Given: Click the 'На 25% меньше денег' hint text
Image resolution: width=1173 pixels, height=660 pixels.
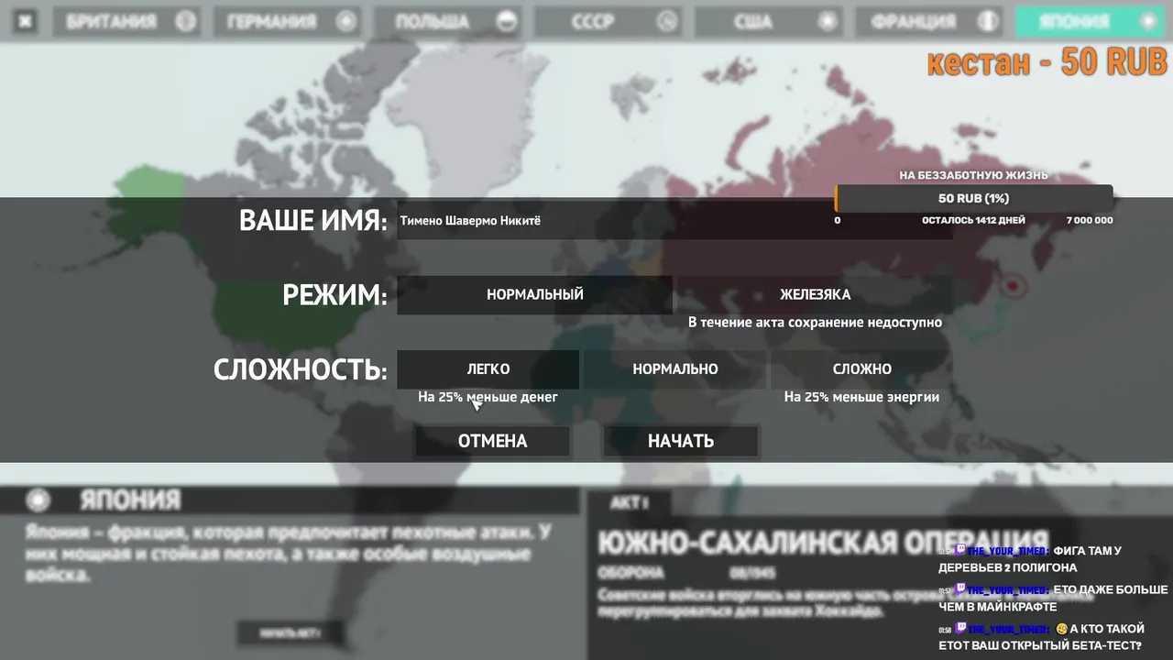Looking at the screenshot, I should point(488,397).
